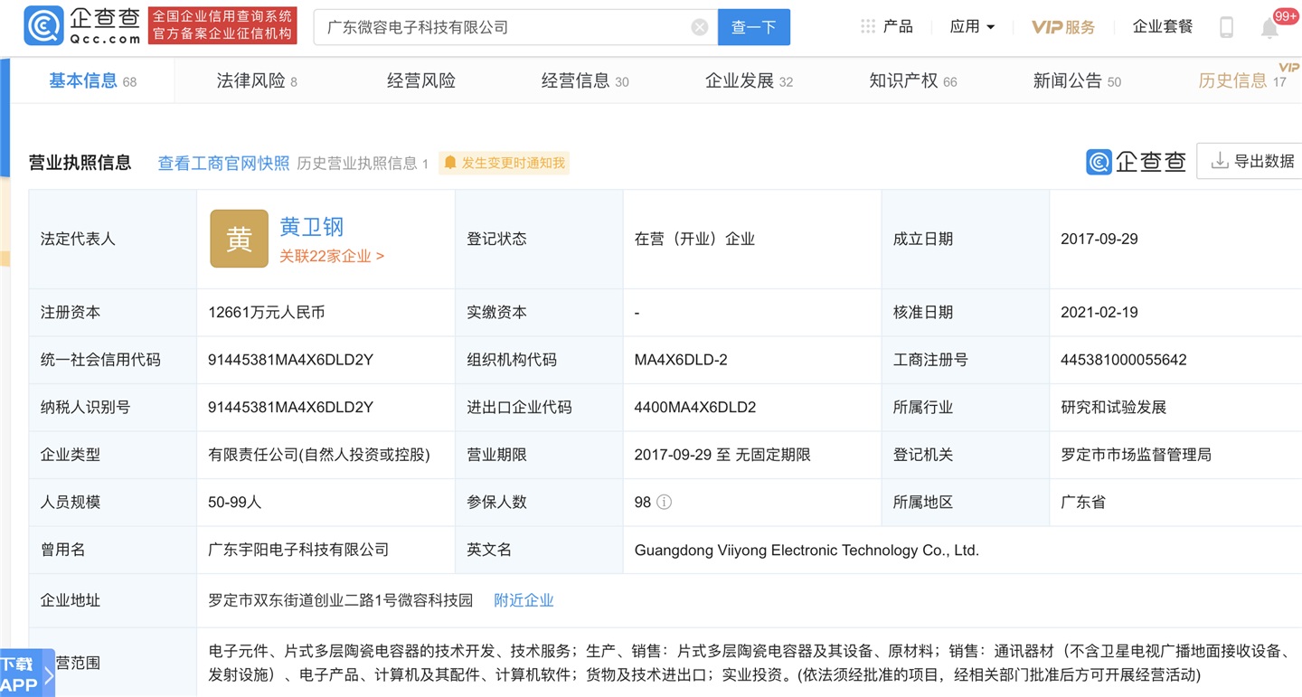Open legal representative 黄卫钢 profile
Image resolution: width=1302 pixels, height=697 pixels.
pyautogui.click(x=312, y=226)
